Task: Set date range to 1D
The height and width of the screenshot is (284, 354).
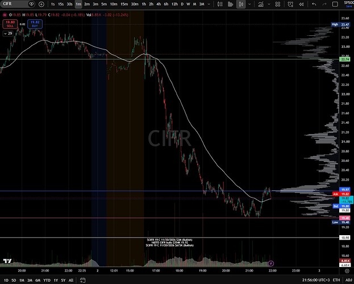Action: (6, 280)
